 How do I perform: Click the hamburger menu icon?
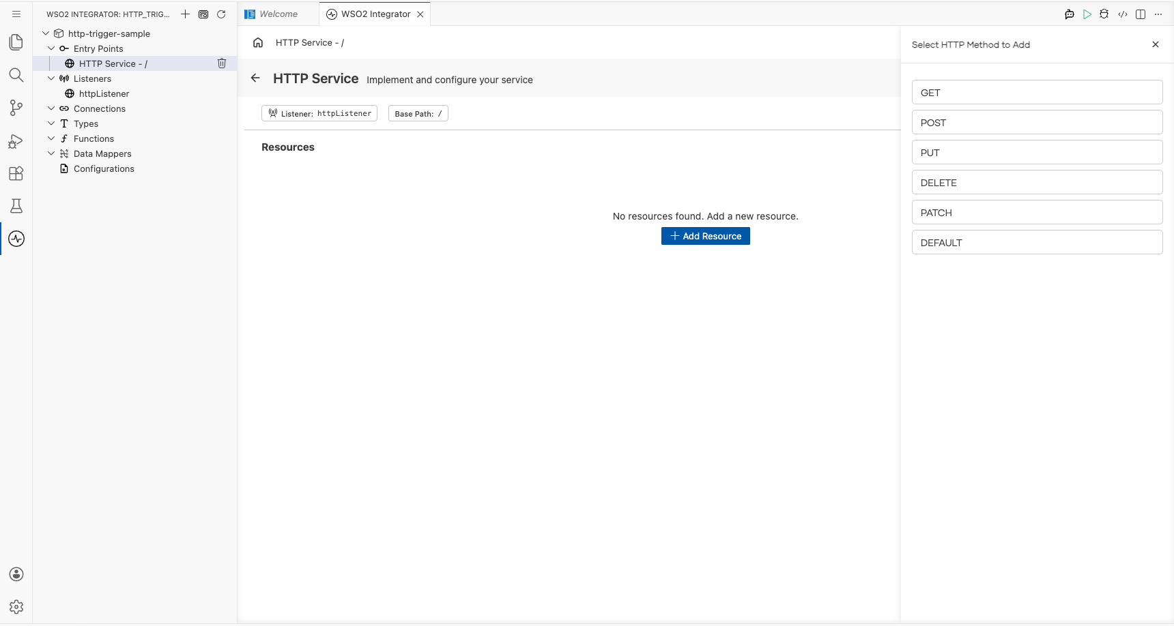[16, 14]
